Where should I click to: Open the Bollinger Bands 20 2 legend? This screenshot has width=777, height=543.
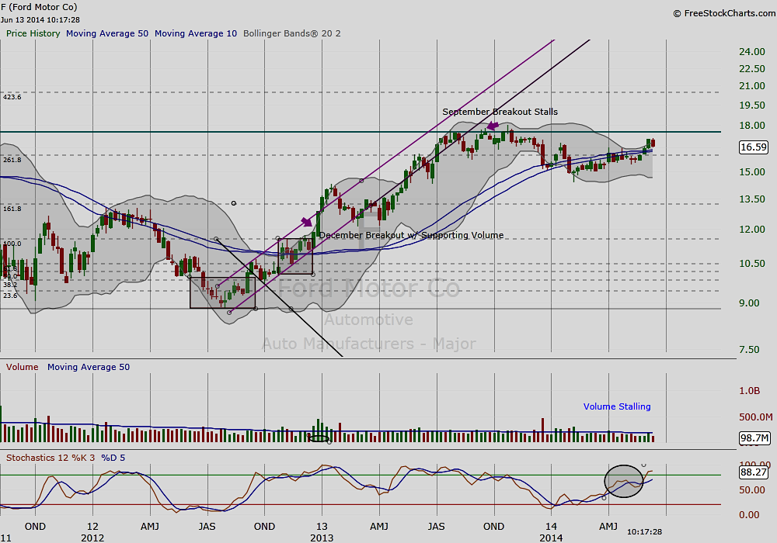(x=292, y=33)
